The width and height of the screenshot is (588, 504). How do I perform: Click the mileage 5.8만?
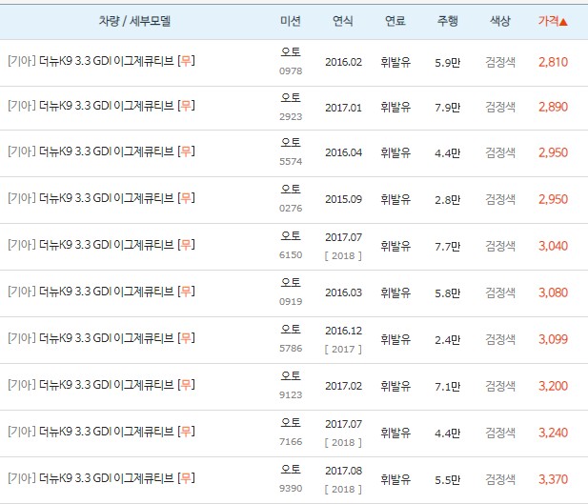click(447, 292)
